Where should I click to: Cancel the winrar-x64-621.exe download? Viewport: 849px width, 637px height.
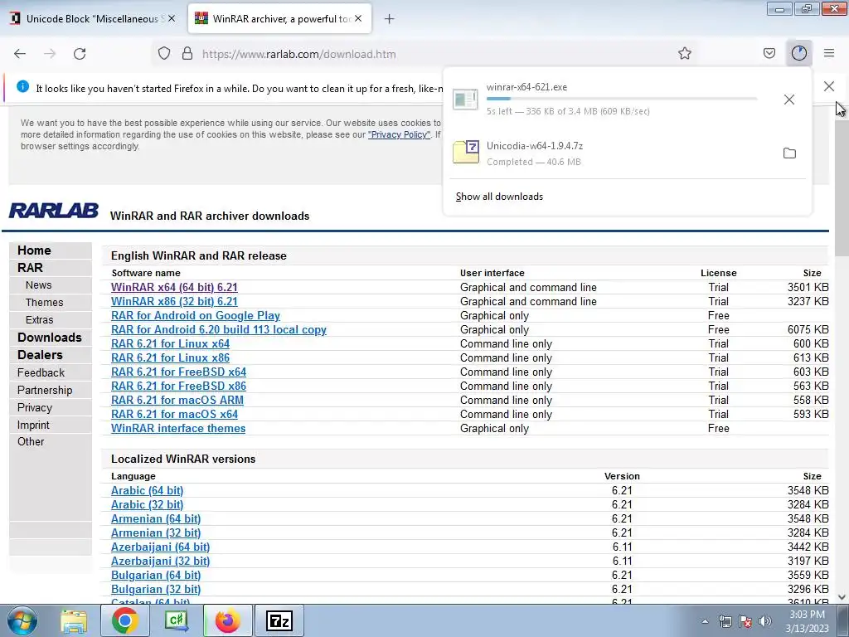click(x=789, y=100)
